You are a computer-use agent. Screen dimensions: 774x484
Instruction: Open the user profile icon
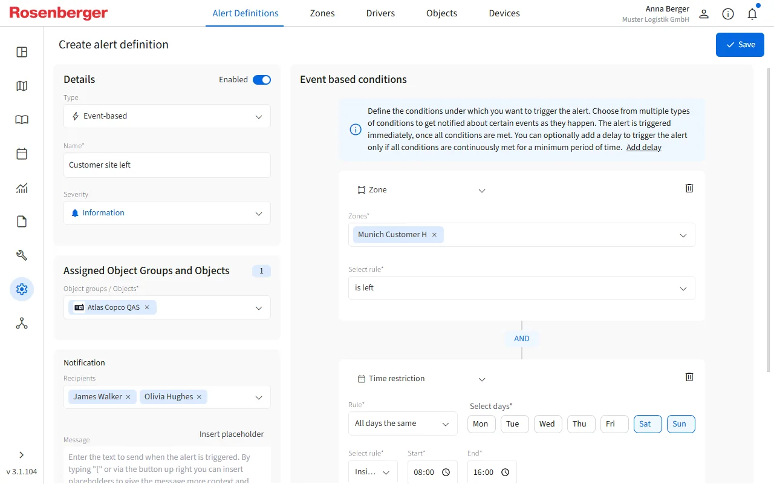pyautogui.click(x=704, y=14)
